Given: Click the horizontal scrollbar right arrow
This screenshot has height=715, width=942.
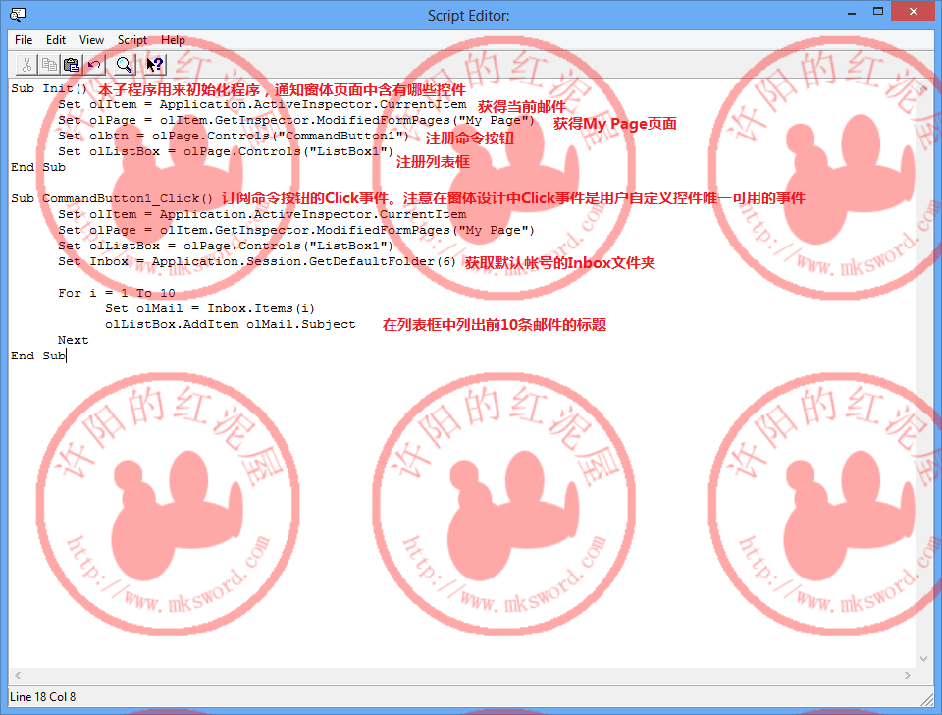Looking at the screenshot, I should coord(907,676).
